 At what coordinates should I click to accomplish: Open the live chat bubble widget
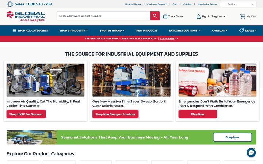coord(251,152)
